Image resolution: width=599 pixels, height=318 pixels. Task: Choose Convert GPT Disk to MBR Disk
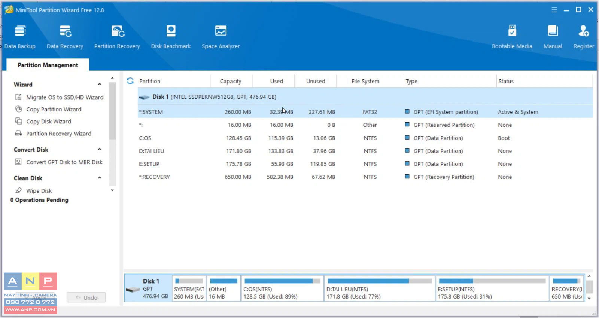[64, 162]
